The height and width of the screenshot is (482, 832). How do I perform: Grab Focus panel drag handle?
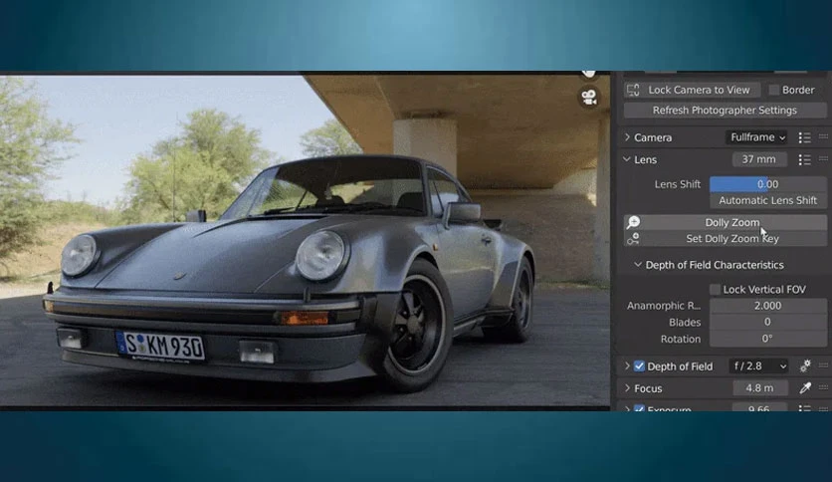coord(823,387)
